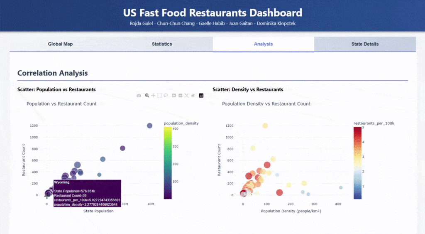Open the Statistics tab
Viewport: 425px width, 234px height.
pos(162,44)
